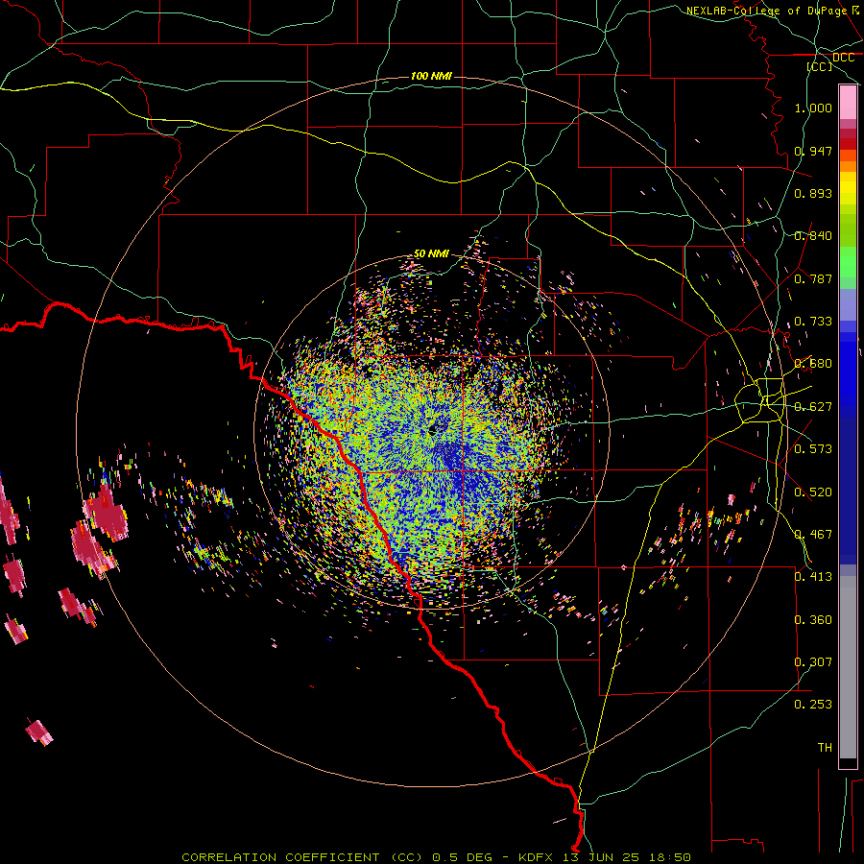Click the DCC product label
Viewport: 864px width, 864px height.
pos(843,58)
